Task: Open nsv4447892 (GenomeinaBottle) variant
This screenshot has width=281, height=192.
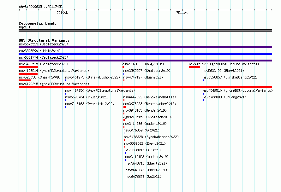Action: [150, 97]
